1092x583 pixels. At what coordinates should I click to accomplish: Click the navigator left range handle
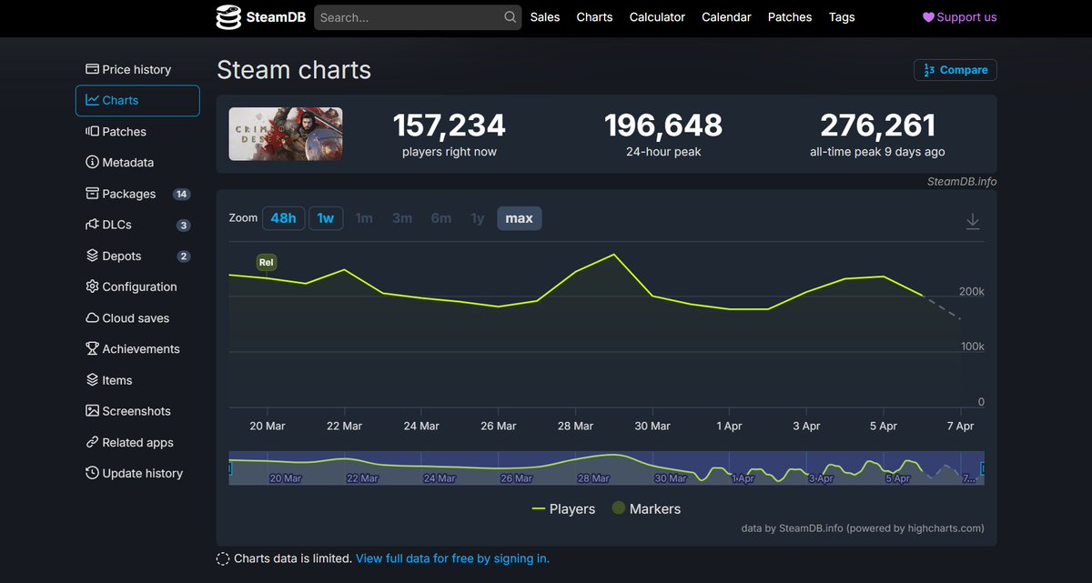[x=229, y=468]
